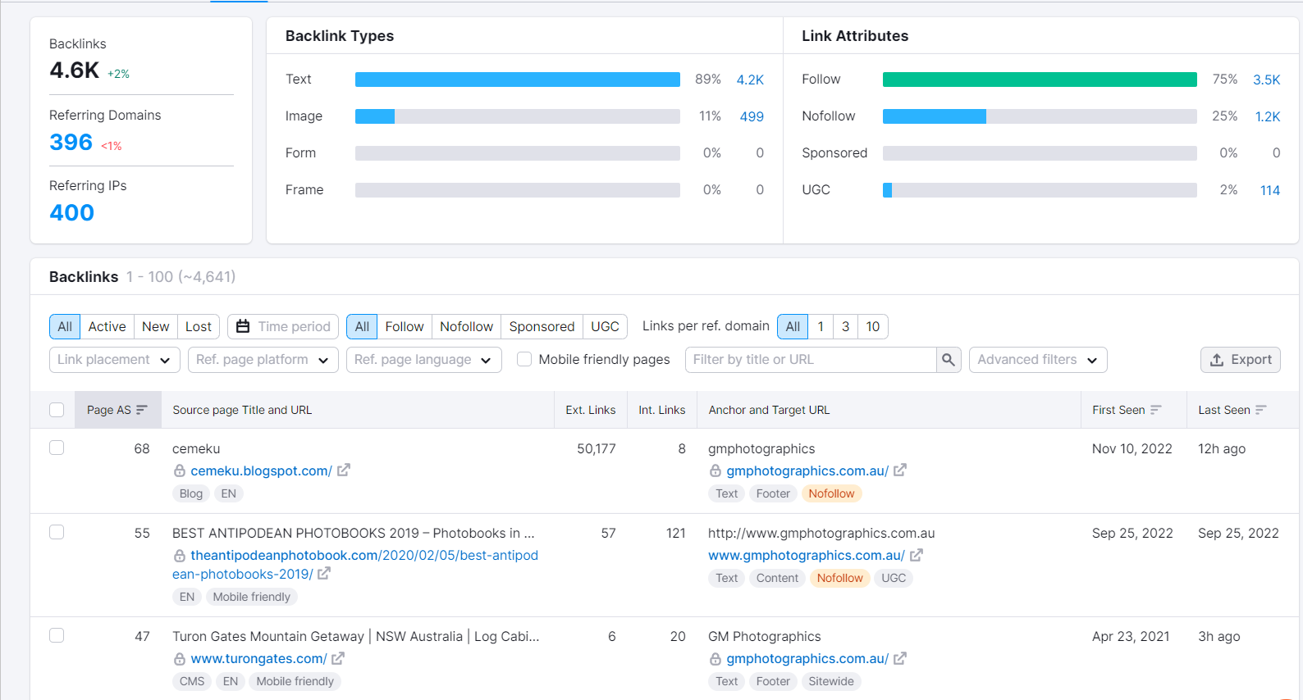The width and height of the screenshot is (1303, 700).
Task: Open the www.gmphotographics.com.au/ target link
Action: click(x=807, y=555)
